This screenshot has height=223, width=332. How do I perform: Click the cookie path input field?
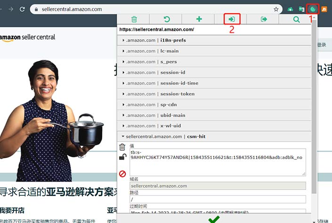[x=218, y=200]
